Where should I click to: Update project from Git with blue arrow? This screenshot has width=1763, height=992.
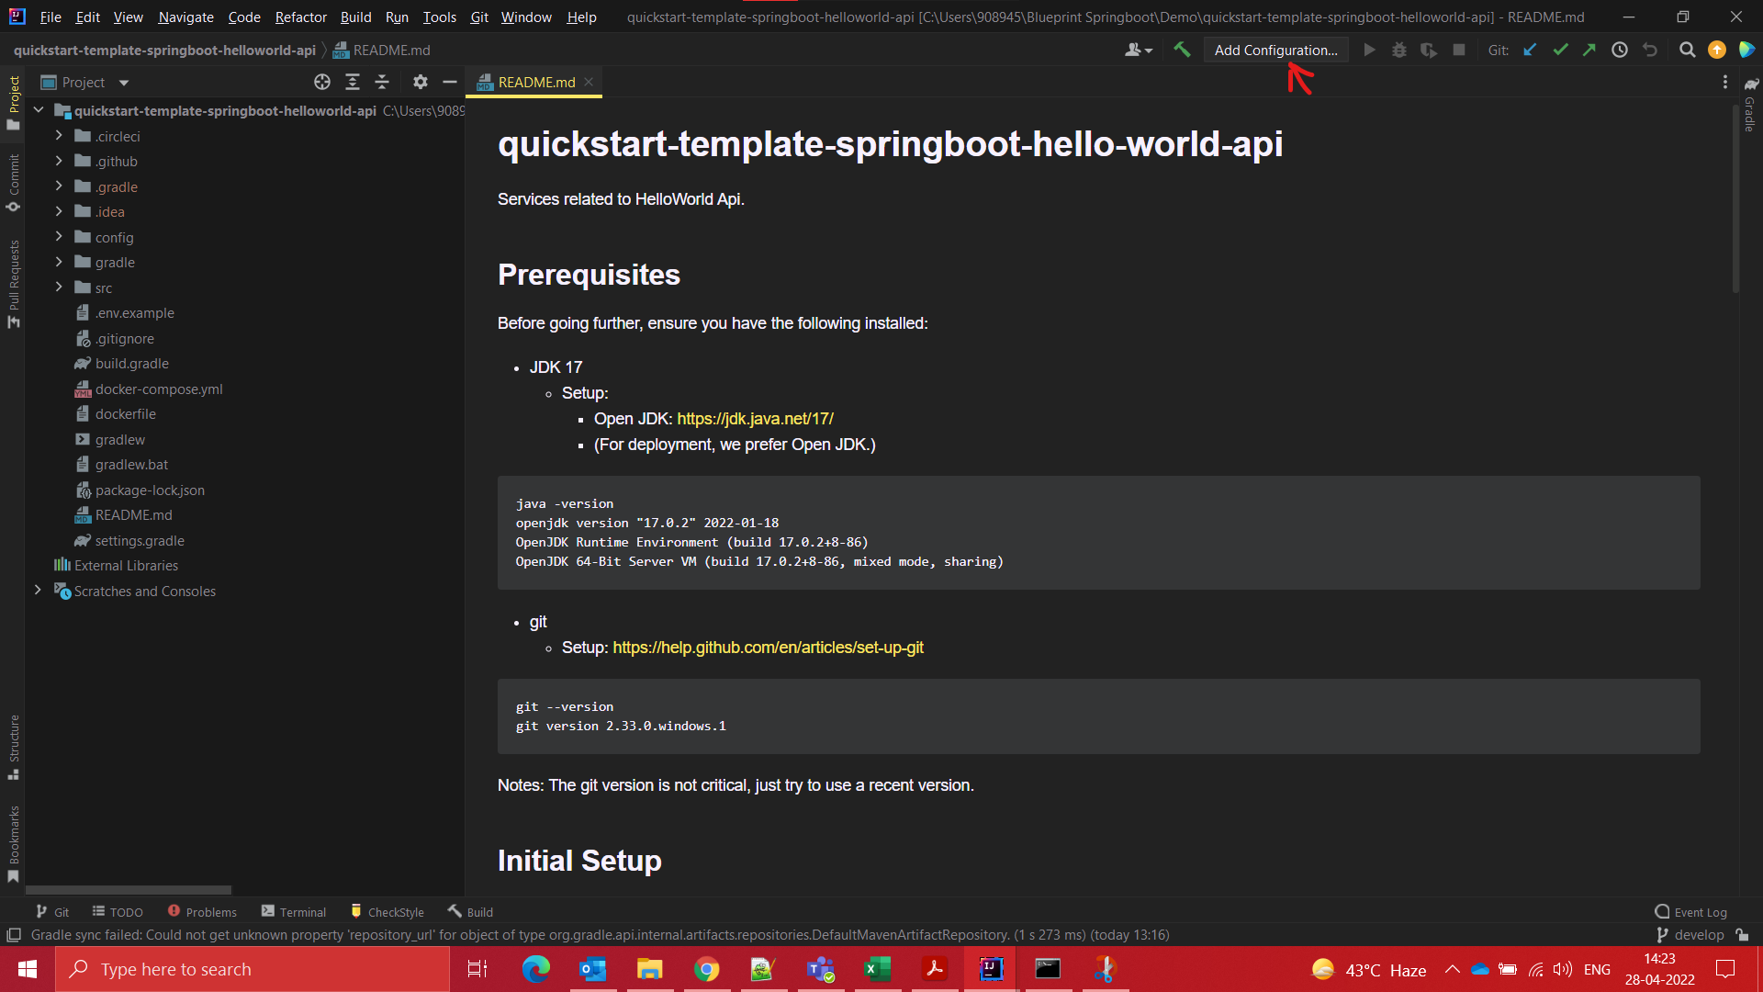pos(1530,50)
